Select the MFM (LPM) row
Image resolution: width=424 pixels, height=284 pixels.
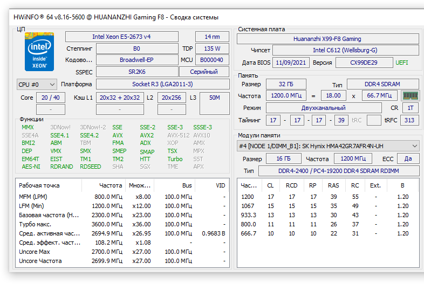pos(122,197)
